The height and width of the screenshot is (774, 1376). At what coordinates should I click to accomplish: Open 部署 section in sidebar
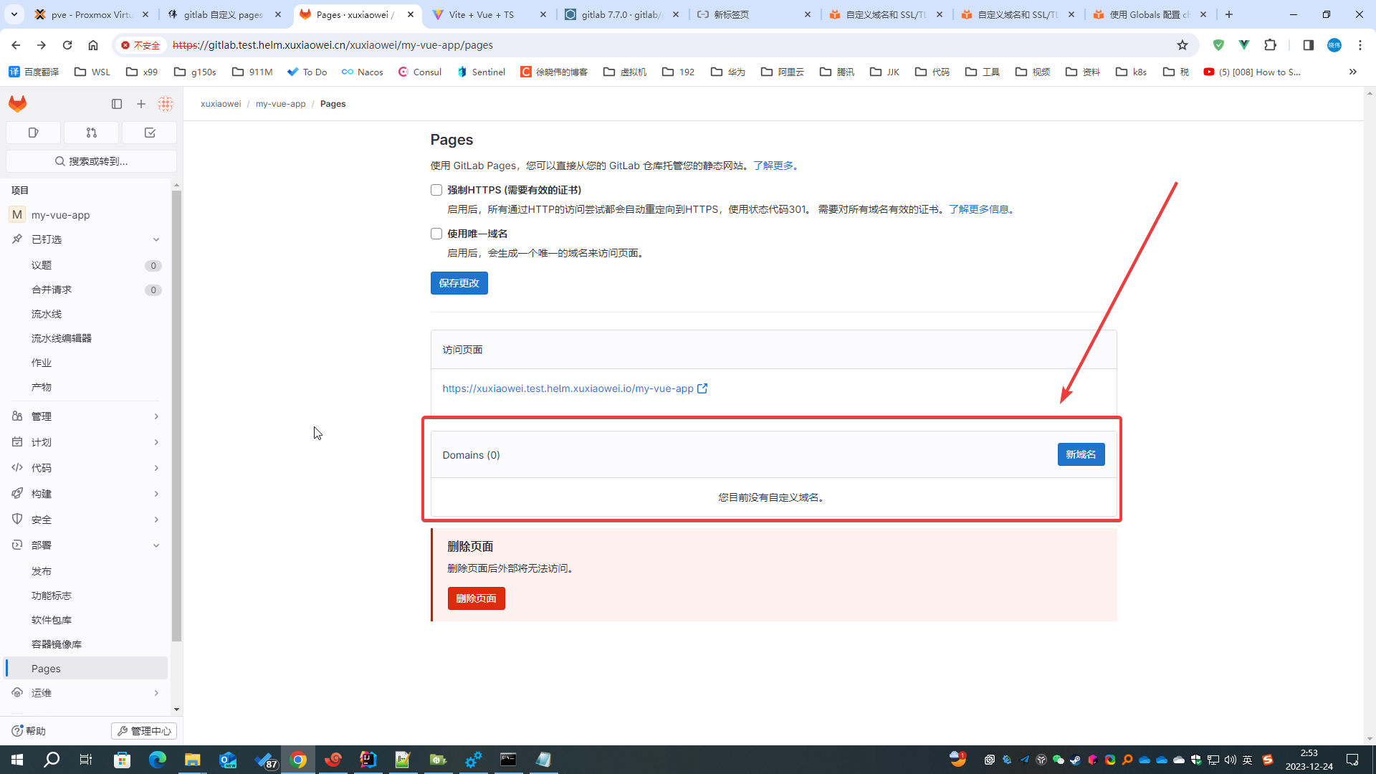pos(86,545)
